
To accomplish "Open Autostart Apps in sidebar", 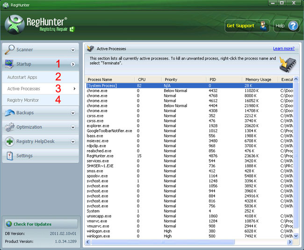I will pos(22,77).
